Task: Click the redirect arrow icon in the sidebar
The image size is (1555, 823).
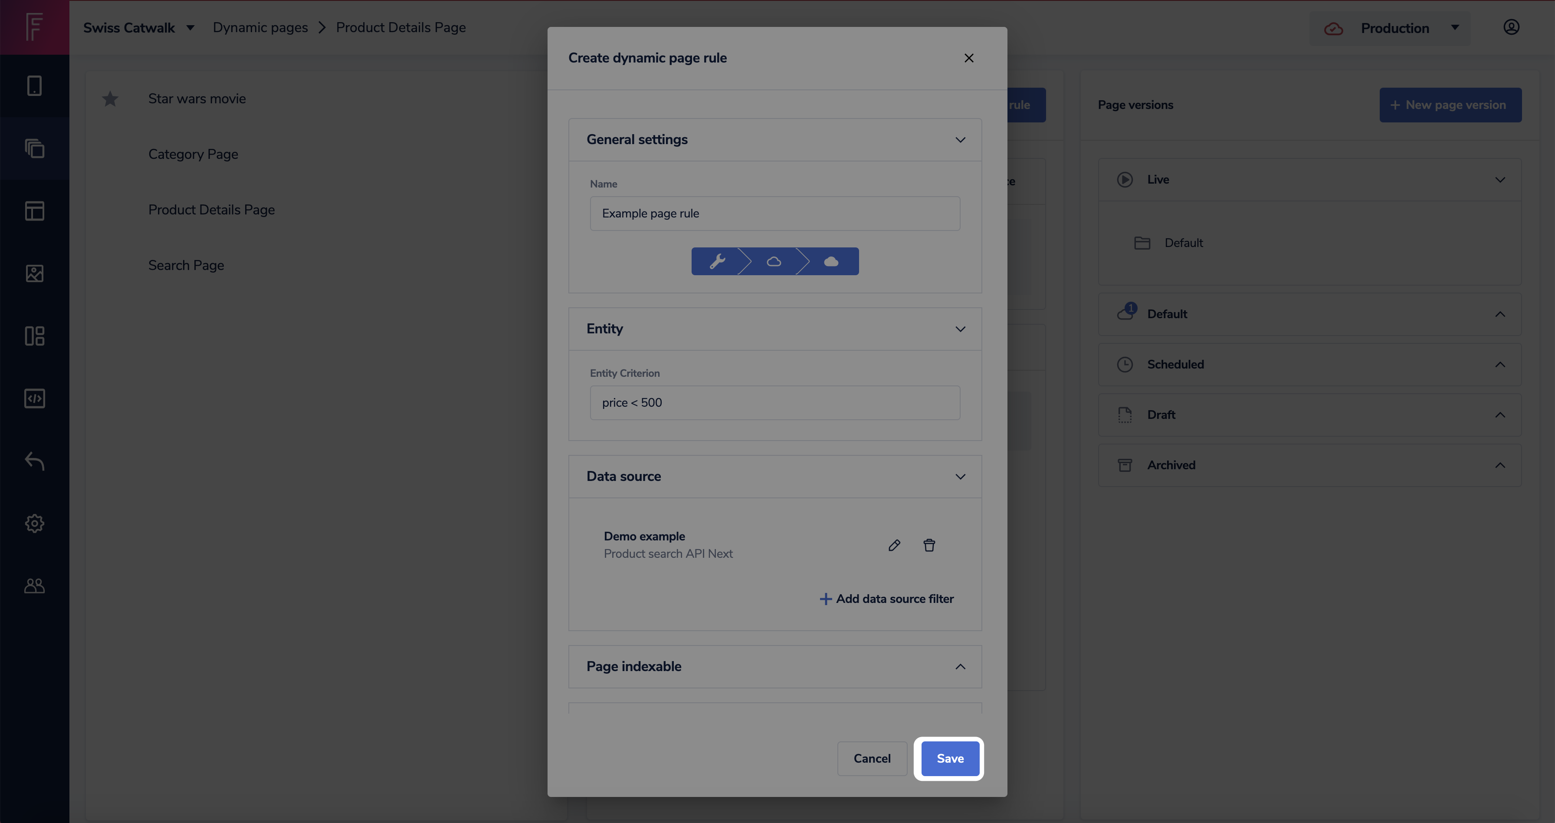Action: click(34, 461)
